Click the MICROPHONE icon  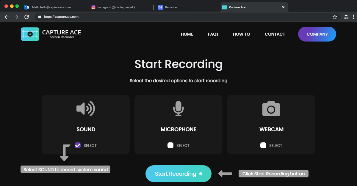pyautogui.click(x=178, y=109)
